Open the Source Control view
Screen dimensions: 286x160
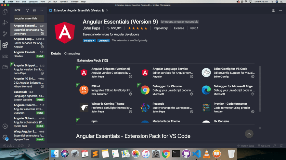pyautogui.click(x=5, y=34)
